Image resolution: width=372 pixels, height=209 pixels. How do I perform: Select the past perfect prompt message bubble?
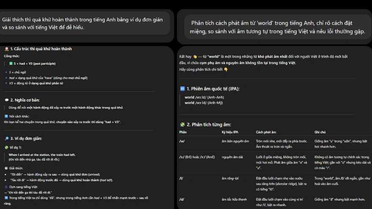pyautogui.click(x=86, y=24)
